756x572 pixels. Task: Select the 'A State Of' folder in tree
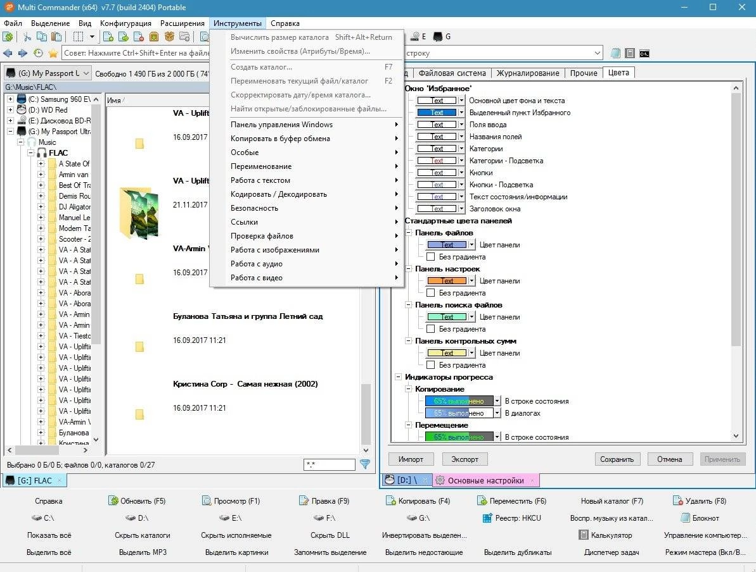(74, 164)
